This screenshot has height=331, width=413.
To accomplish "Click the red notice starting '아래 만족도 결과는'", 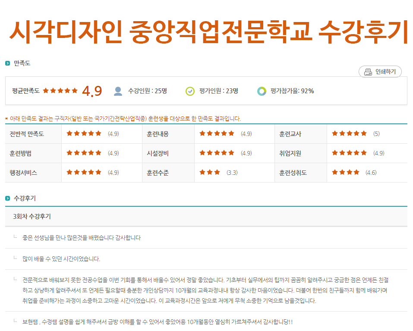I will pos(126,119).
